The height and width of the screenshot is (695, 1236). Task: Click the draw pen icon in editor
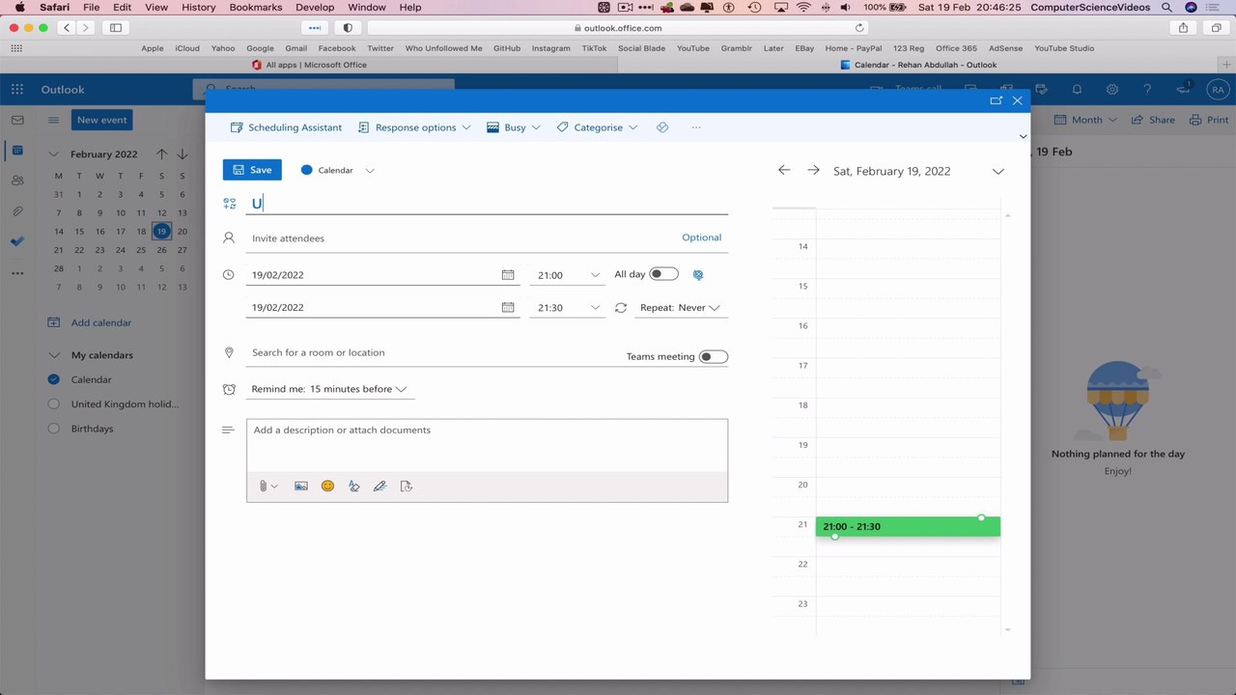pos(379,486)
